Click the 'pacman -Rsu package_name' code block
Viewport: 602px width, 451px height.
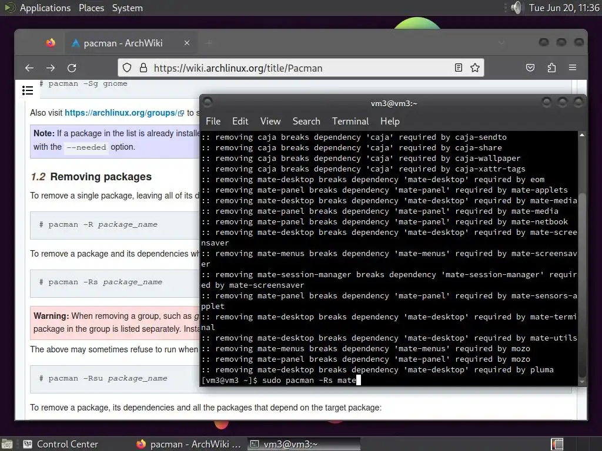[x=115, y=379]
